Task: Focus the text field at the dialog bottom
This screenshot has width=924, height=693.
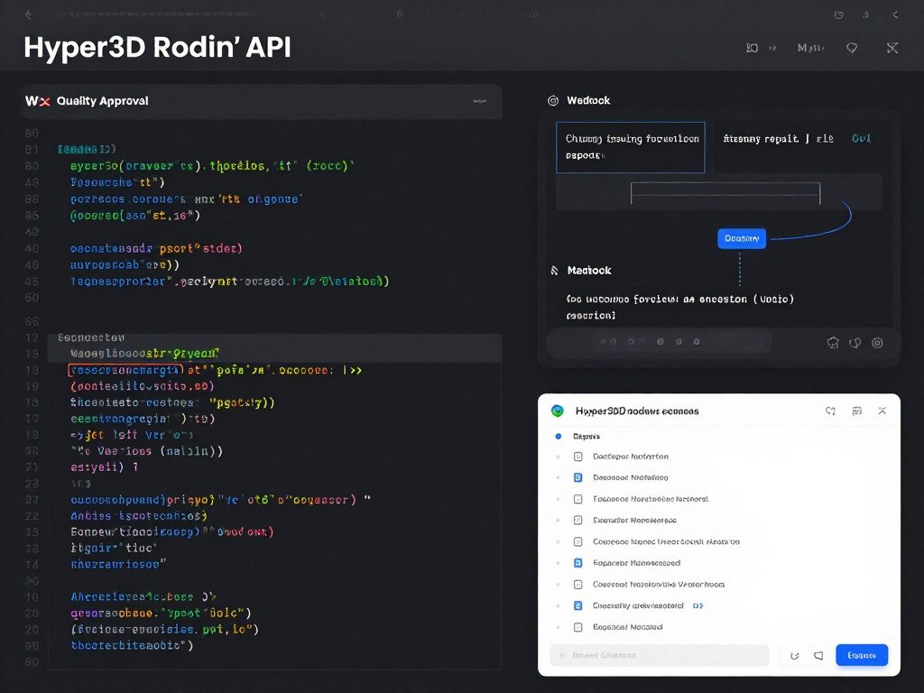Action: (x=660, y=655)
